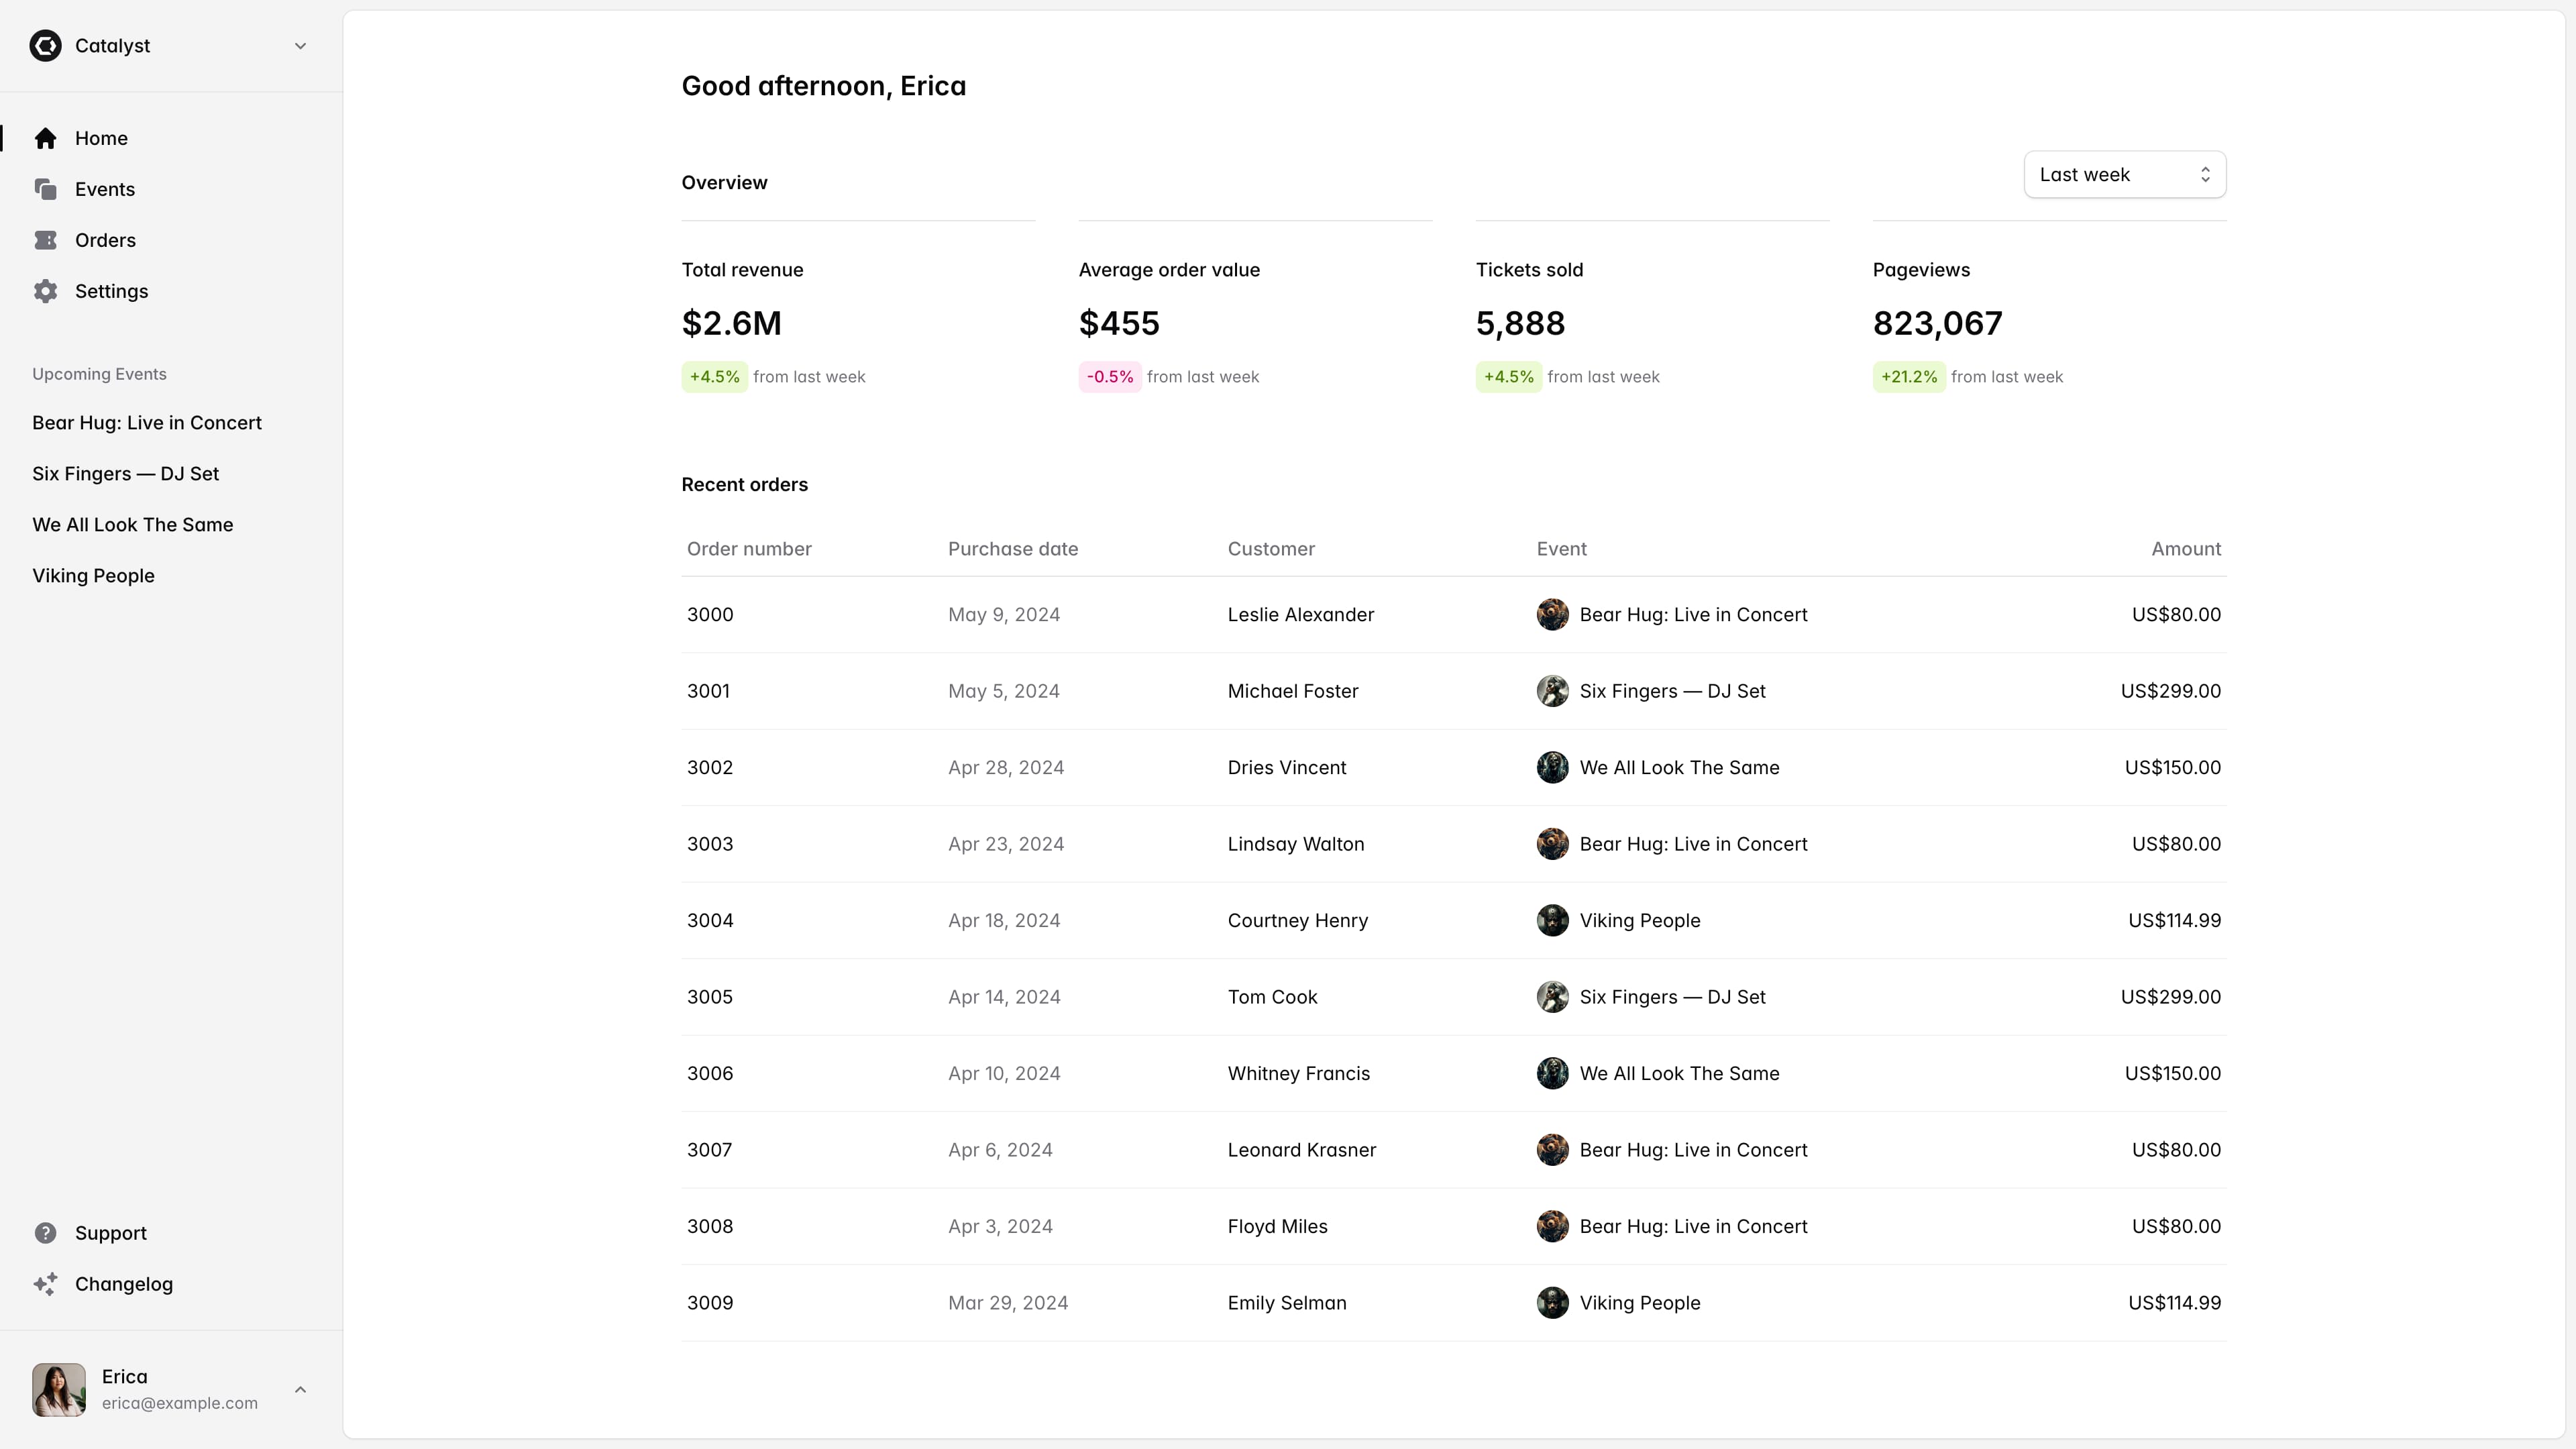This screenshot has width=2576, height=1449.
Task: Click Viking People avatar in order 3004
Action: 1552,920
